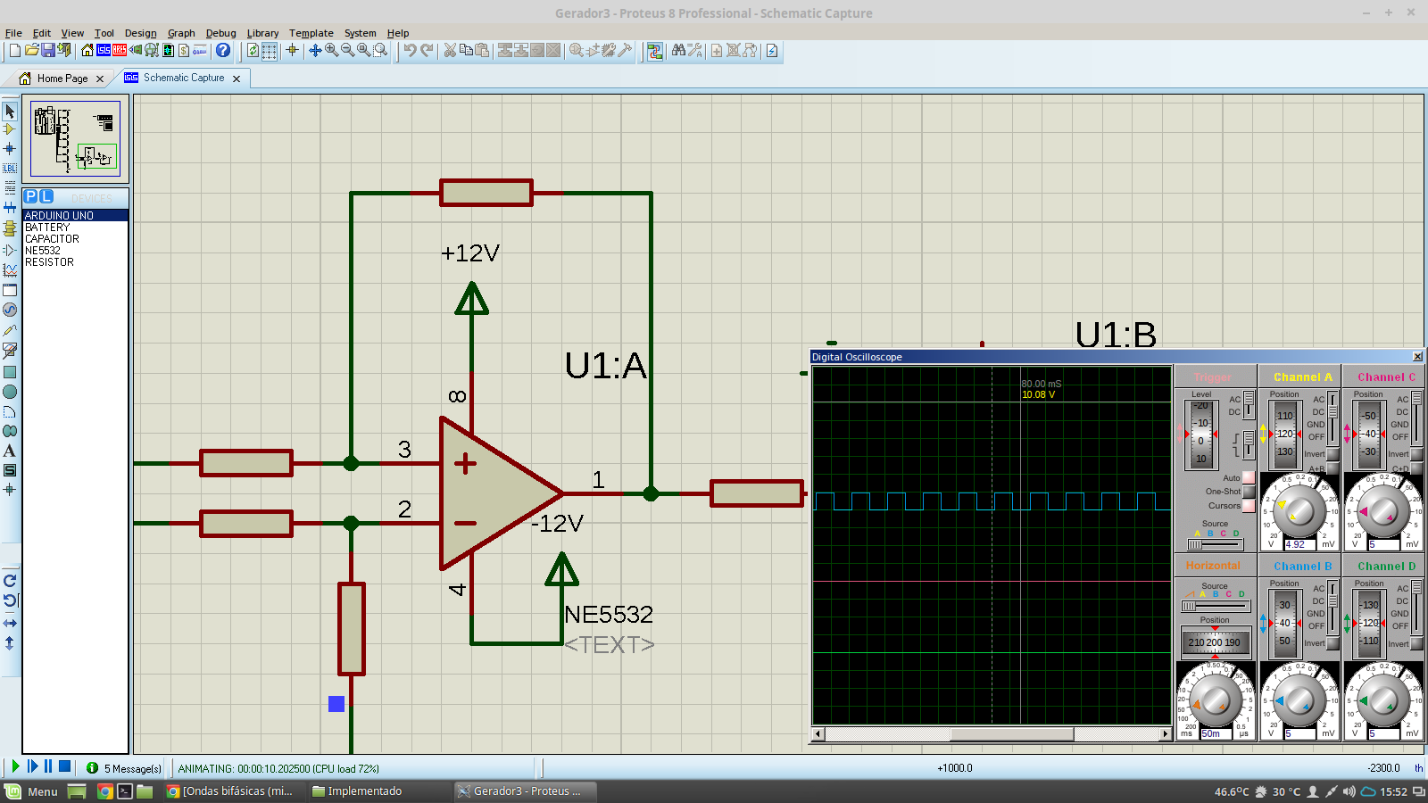Click the Trigger Source channel slider
The image size is (1428, 803).
pos(1215,544)
